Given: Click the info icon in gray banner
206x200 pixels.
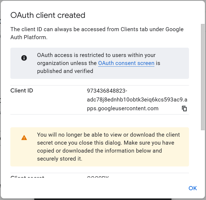Looking at the screenshot, I should pyautogui.click(x=24, y=58).
